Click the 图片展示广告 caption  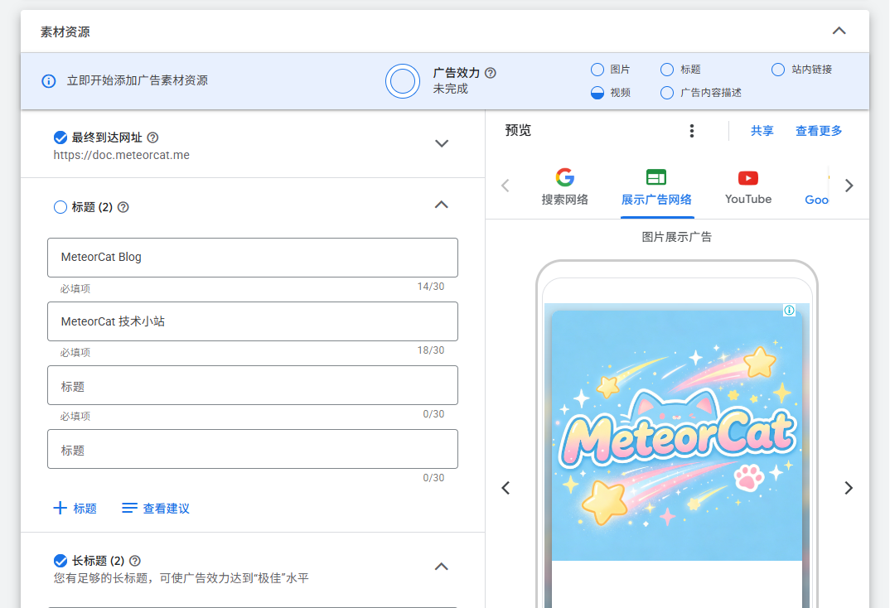pos(676,237)
